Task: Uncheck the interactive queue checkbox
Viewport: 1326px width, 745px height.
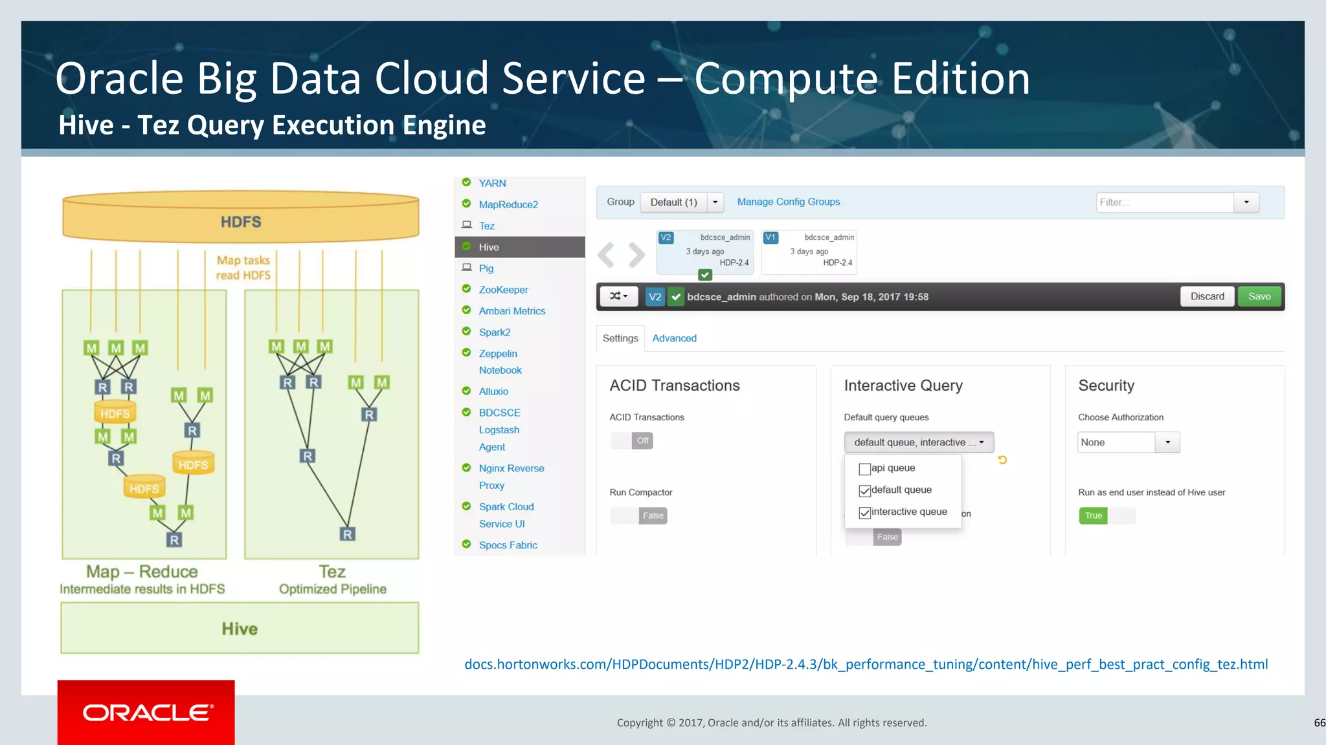Action: [864, 513]
